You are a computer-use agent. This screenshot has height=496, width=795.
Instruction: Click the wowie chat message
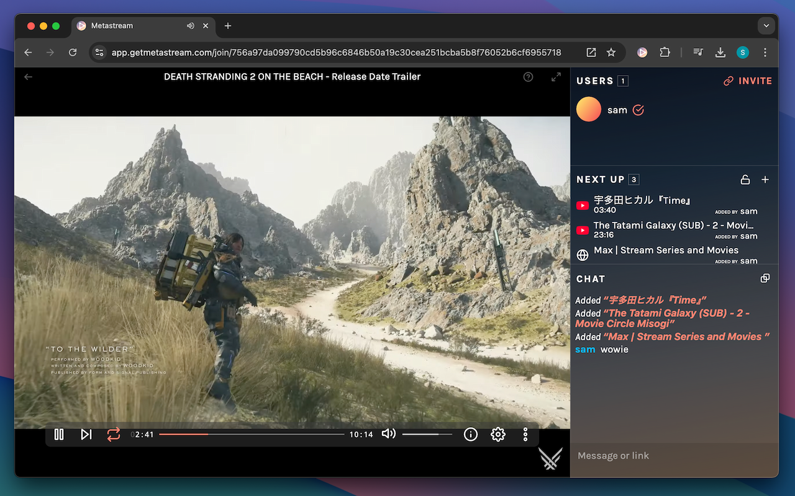(x=614, y=350)
